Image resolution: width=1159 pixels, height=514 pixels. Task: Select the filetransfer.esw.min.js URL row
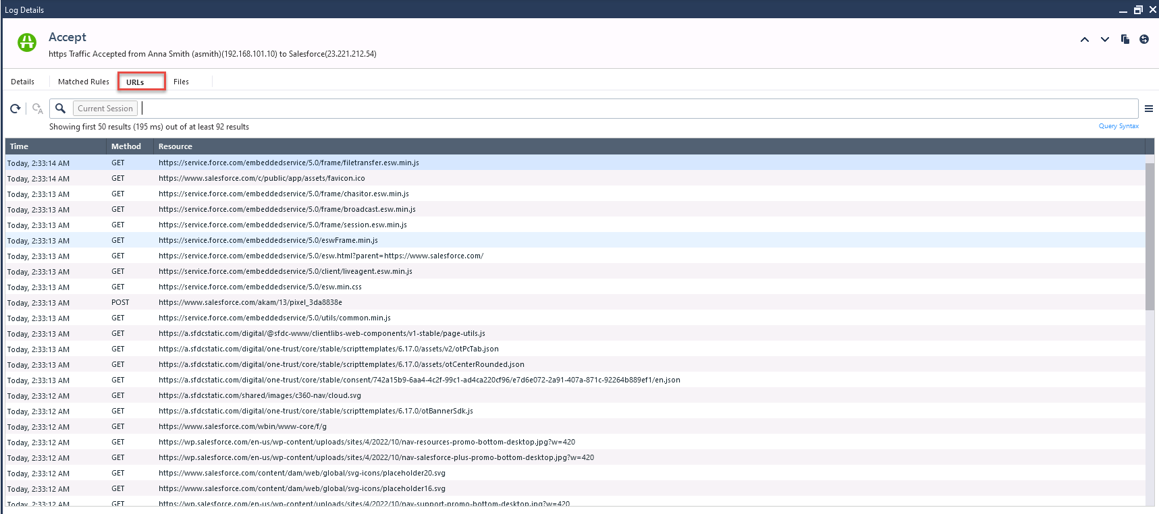click(x=575, y=163)
